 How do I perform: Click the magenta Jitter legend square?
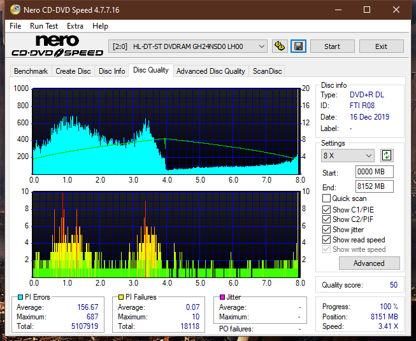pyautogui.click(x=222, y=297)
